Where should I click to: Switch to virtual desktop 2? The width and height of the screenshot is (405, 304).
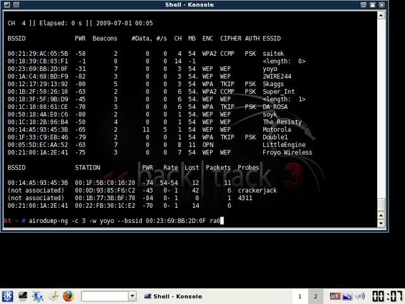coord(315,296)
